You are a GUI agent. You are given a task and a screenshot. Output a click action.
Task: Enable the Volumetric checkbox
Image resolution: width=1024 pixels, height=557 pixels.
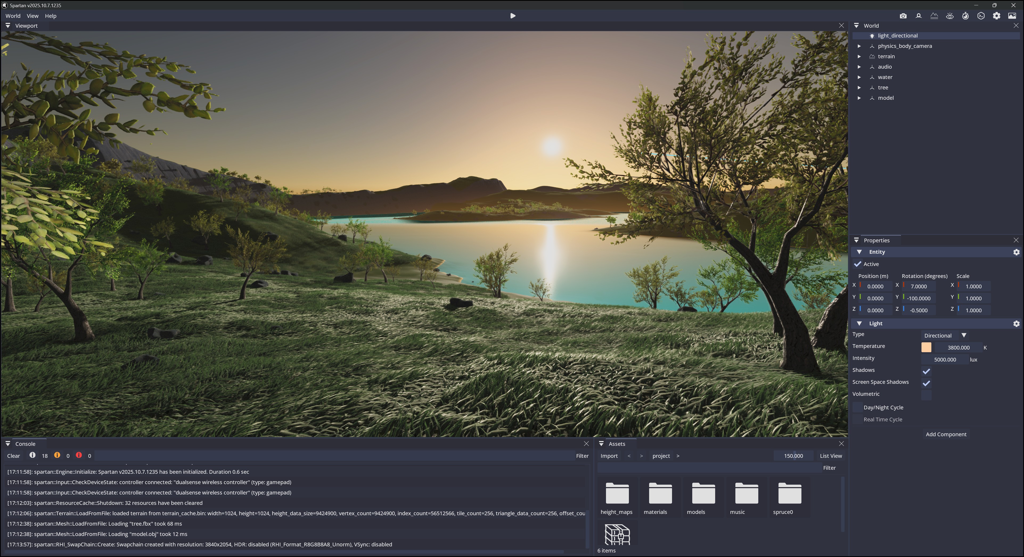tap(926, 395)
